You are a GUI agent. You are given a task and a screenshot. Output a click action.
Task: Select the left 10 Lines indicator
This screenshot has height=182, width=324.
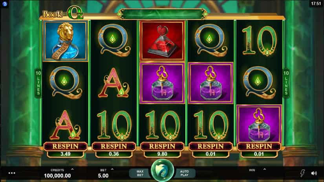click(x=38, y=83)
